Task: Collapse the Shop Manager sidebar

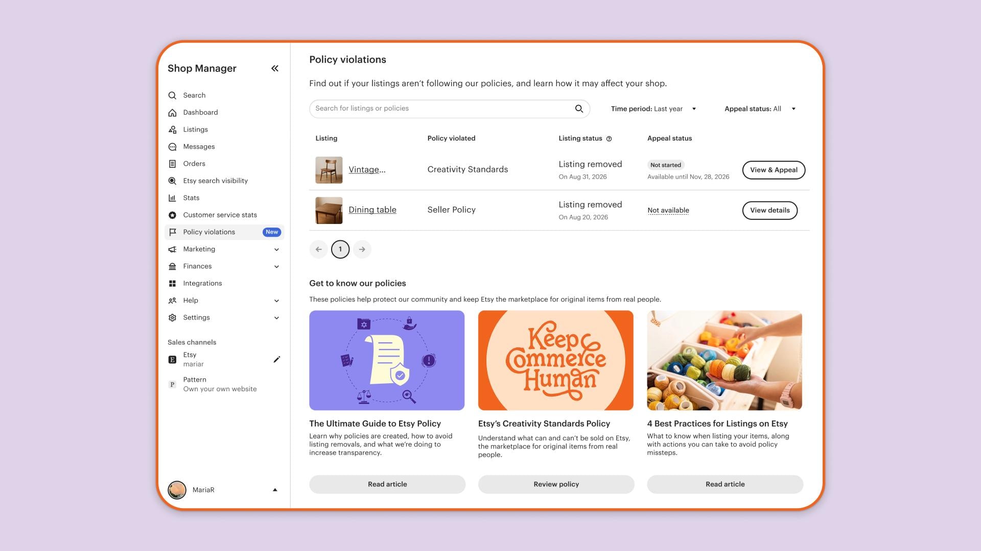Action: (275, 68)
